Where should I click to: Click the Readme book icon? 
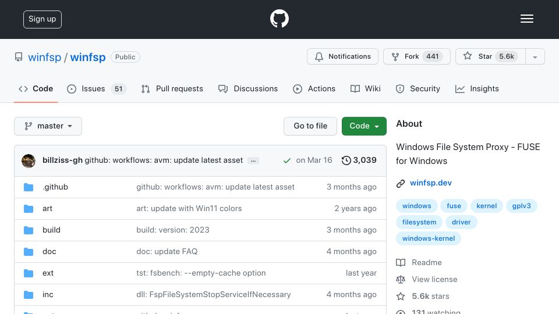point(401,263)
